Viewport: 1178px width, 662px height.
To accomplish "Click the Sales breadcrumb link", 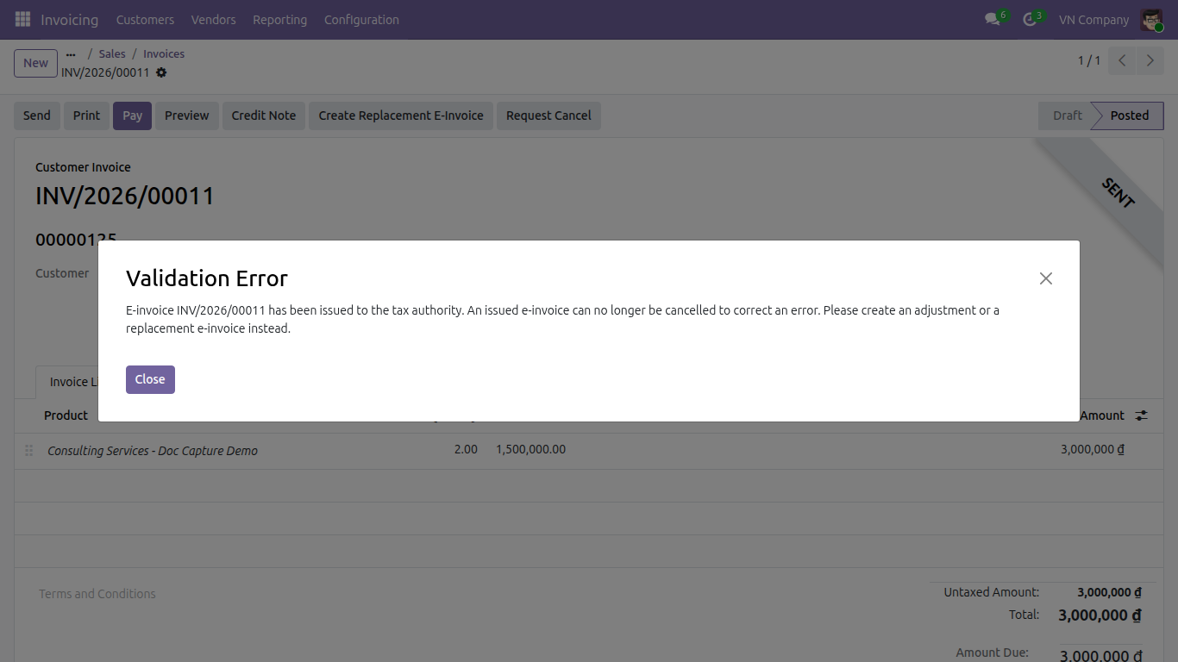I will (112, 53).
